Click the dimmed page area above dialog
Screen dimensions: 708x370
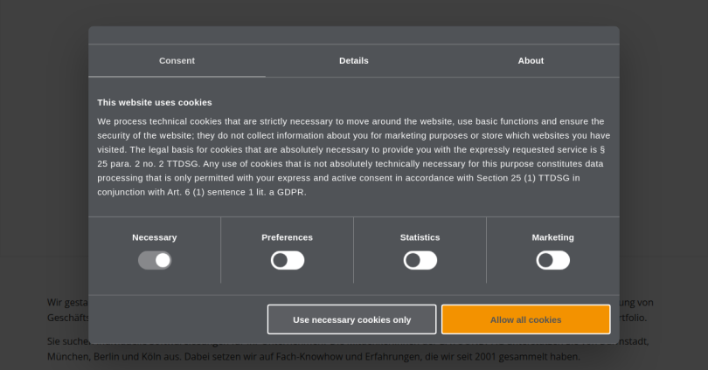pos(353,12)
